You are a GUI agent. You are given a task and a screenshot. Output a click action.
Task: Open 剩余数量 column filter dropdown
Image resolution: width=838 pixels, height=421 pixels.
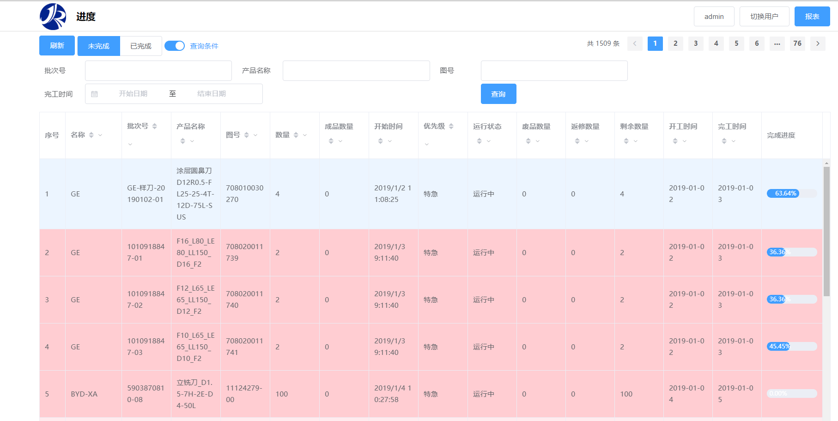coord(636,141)
